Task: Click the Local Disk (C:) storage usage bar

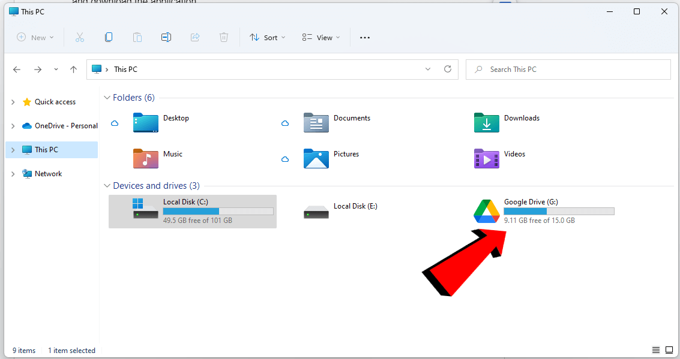Action: (x=218, y=211)
